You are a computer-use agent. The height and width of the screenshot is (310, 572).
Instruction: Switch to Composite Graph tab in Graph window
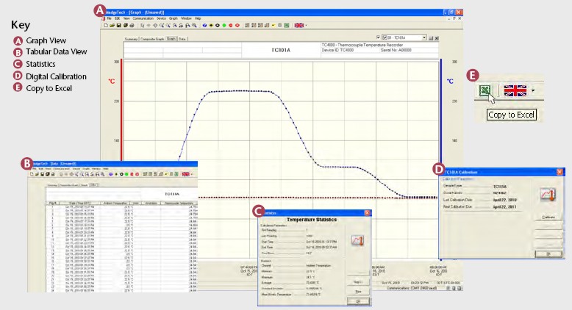(152, 39)
